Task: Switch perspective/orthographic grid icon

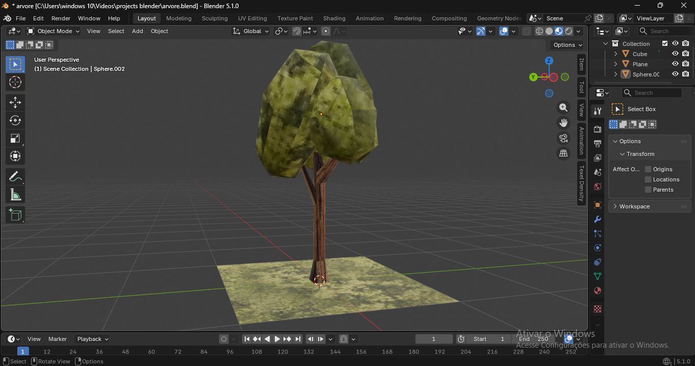Action: pyautogui.click(x=563, y=153)
